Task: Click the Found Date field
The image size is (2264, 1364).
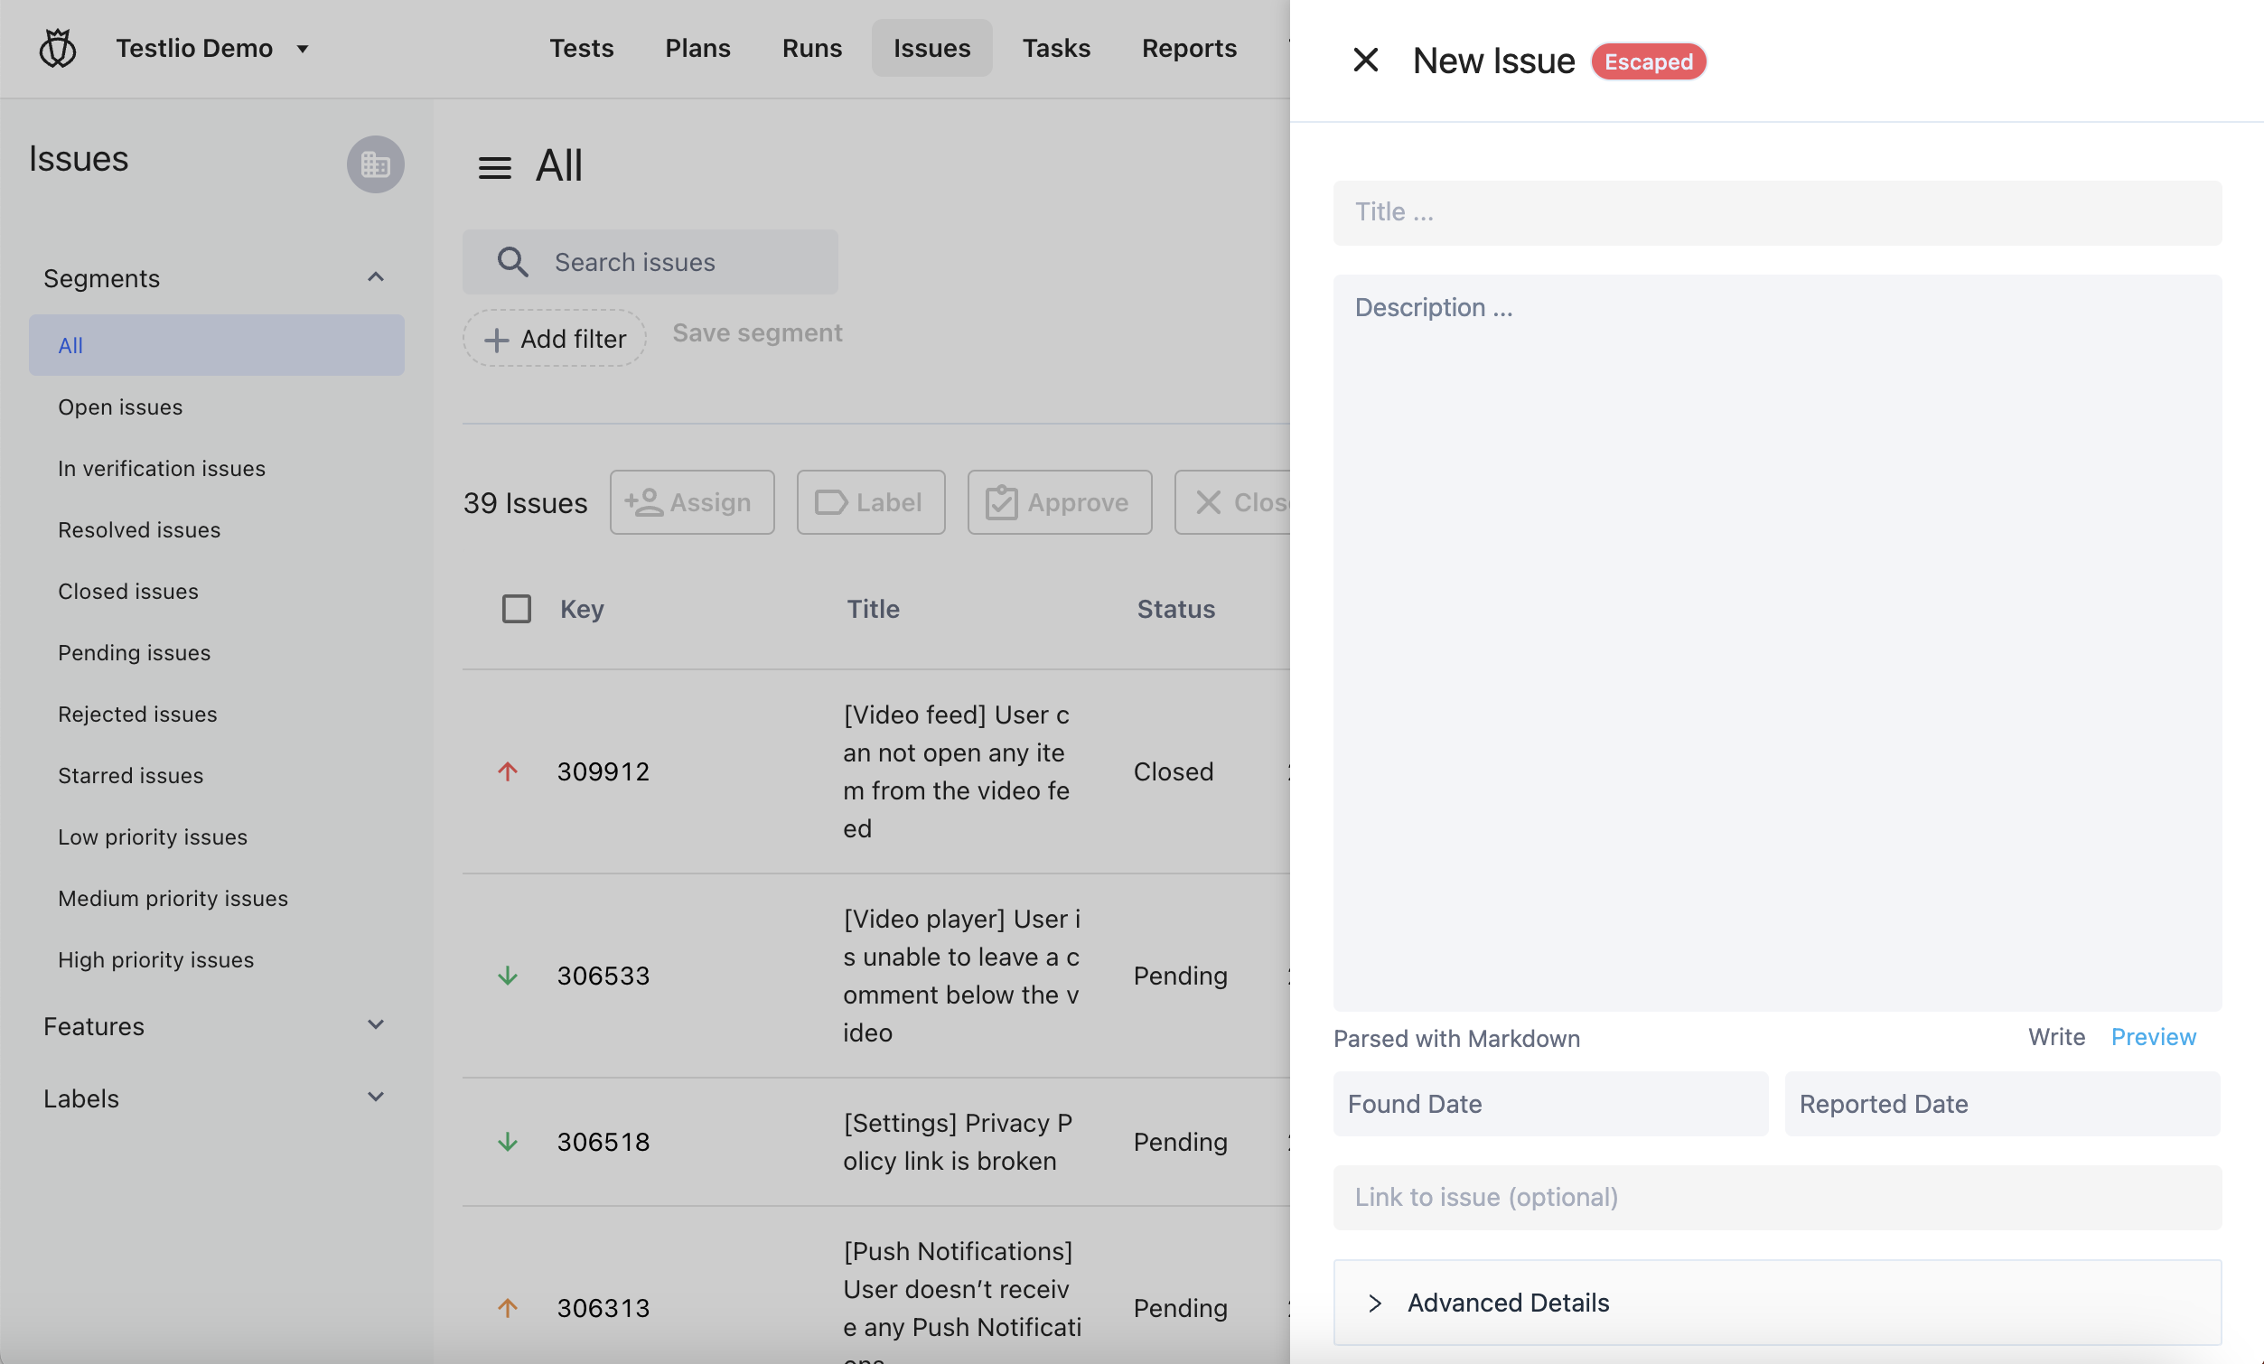Action: pyautogui.click(x=1549, y=1103)
